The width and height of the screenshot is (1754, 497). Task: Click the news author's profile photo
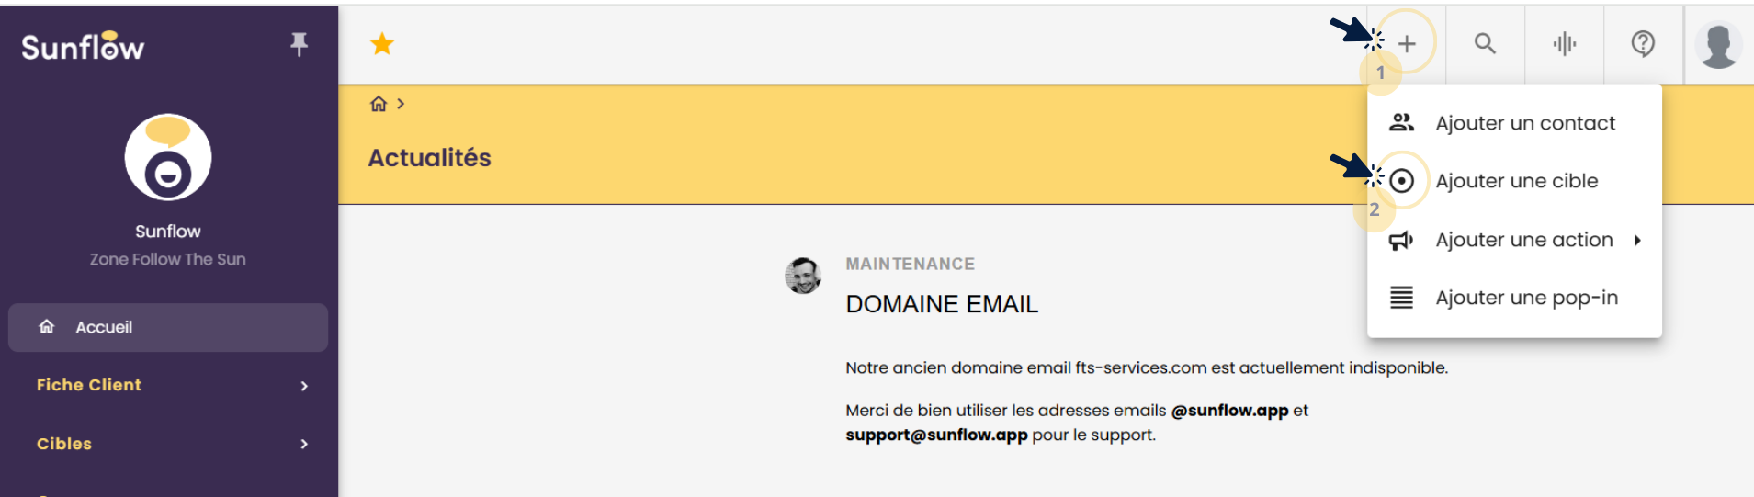click(x=803, y=276)
